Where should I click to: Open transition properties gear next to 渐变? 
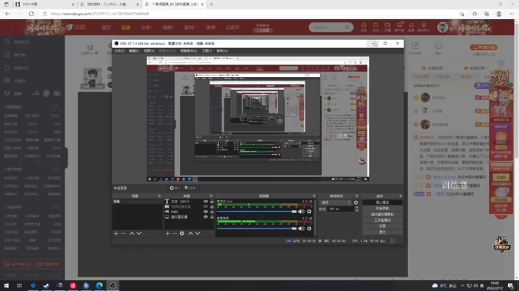(x=356, y=202)
